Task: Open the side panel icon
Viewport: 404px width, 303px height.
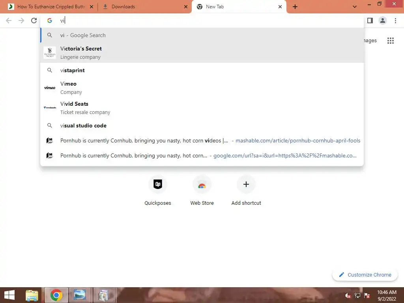Action: (370, 21)
